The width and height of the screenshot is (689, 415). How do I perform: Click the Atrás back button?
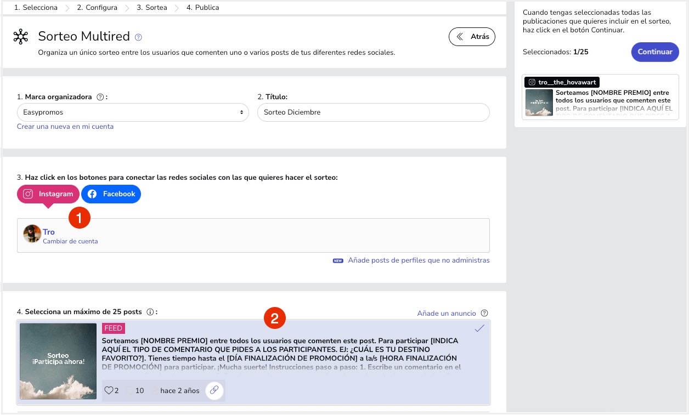click(x=472, y=37)
